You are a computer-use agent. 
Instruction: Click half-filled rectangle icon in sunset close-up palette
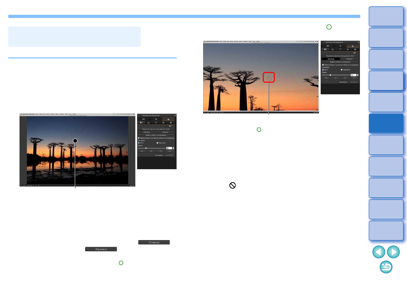(325, 49)
